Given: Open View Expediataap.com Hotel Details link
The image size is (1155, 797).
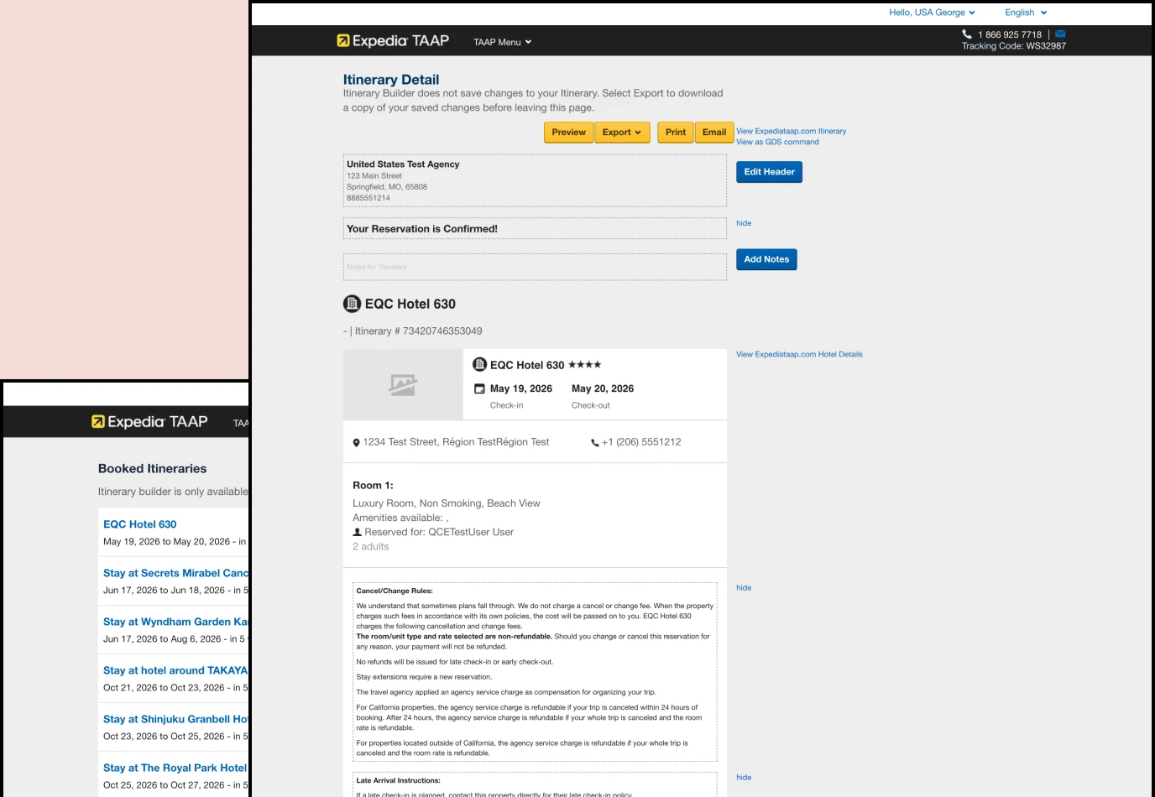Looking at the screenshot, I should pyautogui.click(x=799, y=354).
